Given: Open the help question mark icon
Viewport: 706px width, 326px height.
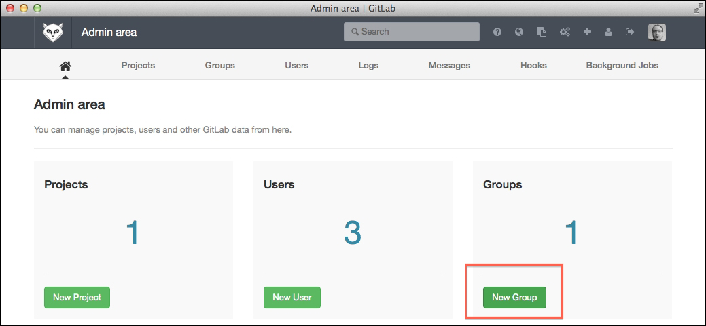Looking at the screenshot, I should pyautogui.click(x=497, y=32).
